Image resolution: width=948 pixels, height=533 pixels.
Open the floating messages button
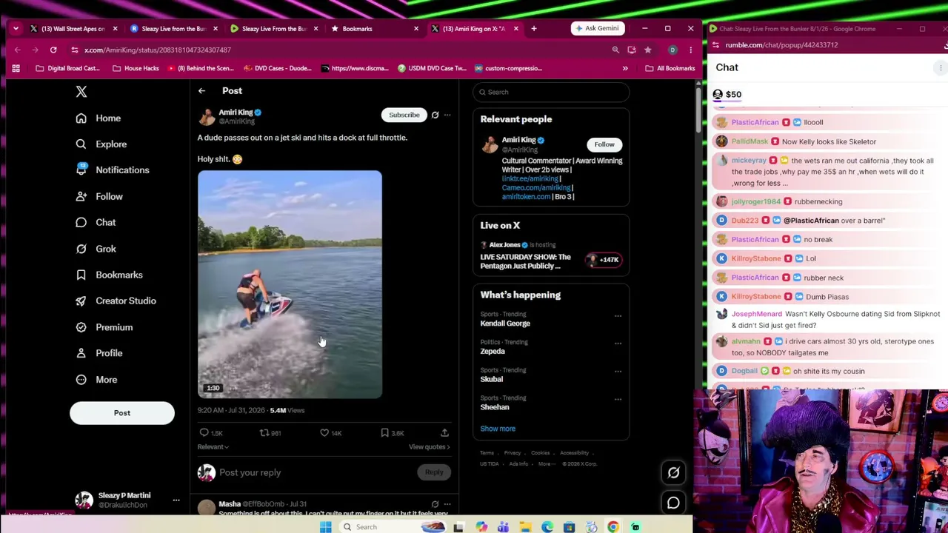pos(673,503)
